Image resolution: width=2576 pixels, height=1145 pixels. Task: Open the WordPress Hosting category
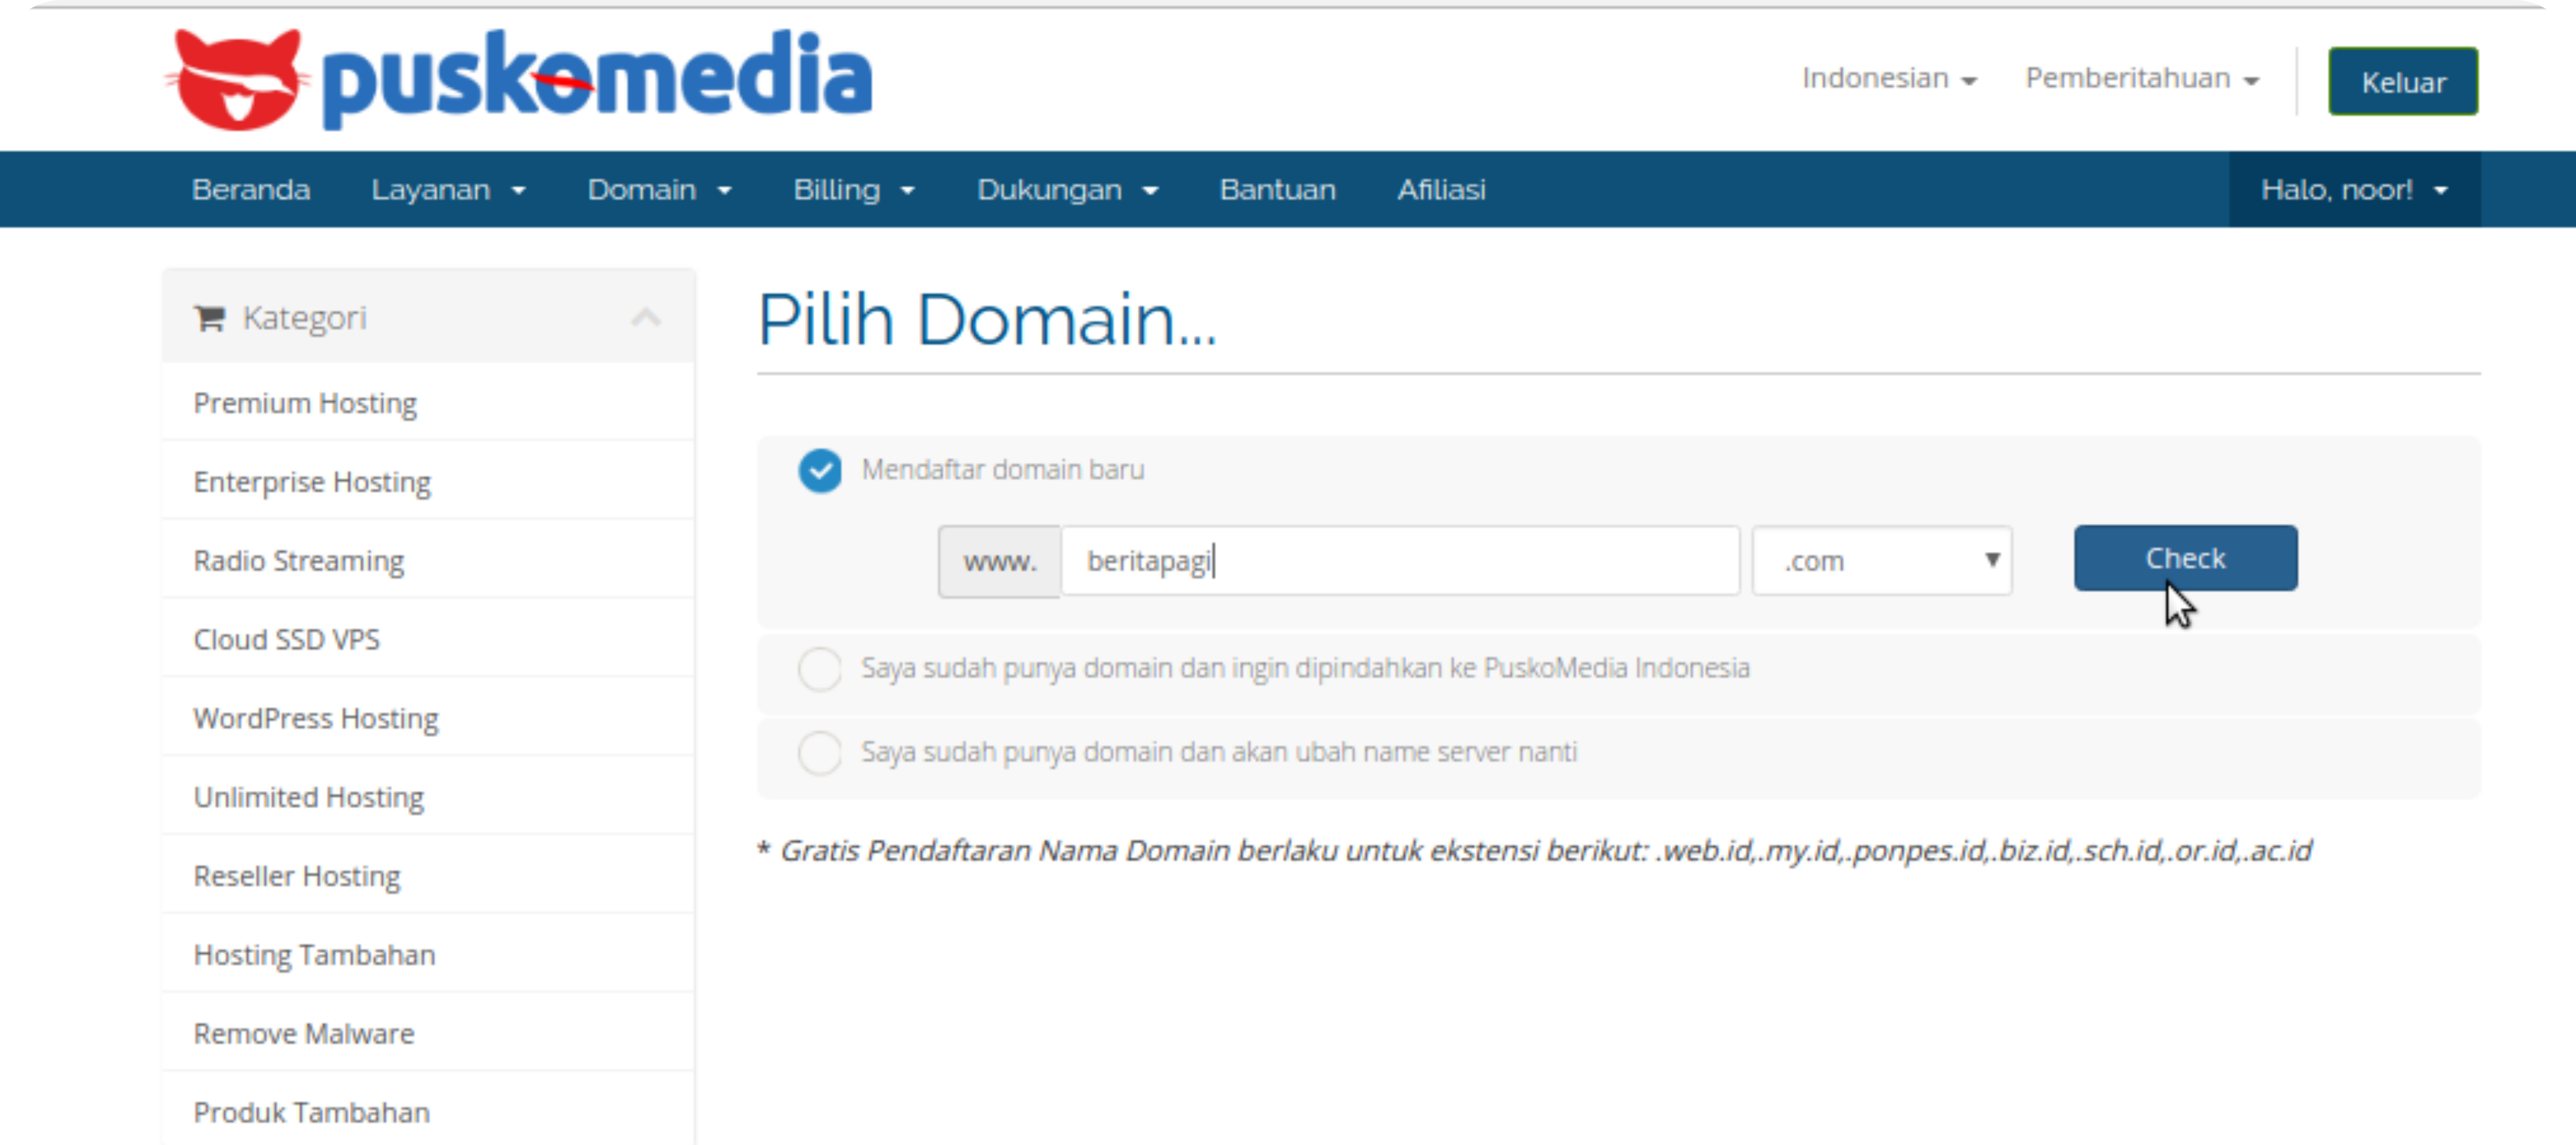pyautogui.click(x=428, y=719)
